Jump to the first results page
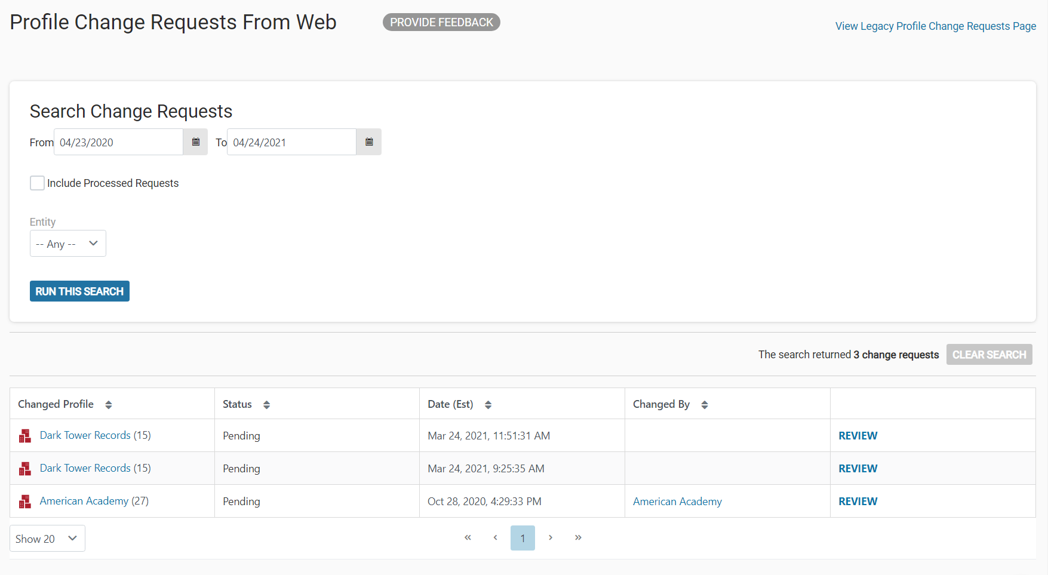Viewport: 1048px width, 575px height. tap(468, 537)
